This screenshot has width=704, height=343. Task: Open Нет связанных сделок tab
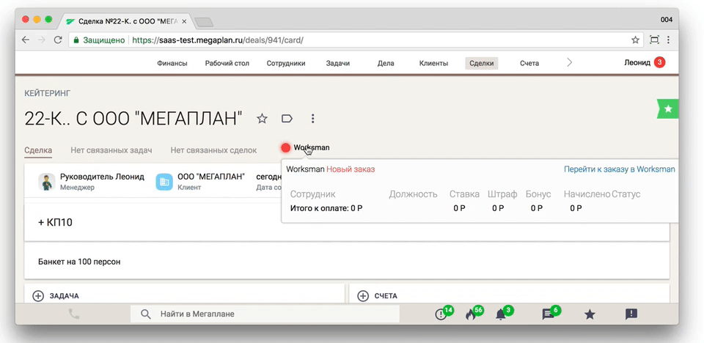coord(213,150)
